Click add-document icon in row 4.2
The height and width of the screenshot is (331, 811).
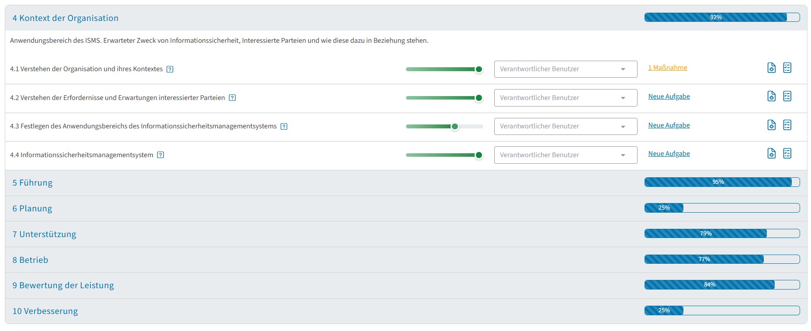click(771, 96)
